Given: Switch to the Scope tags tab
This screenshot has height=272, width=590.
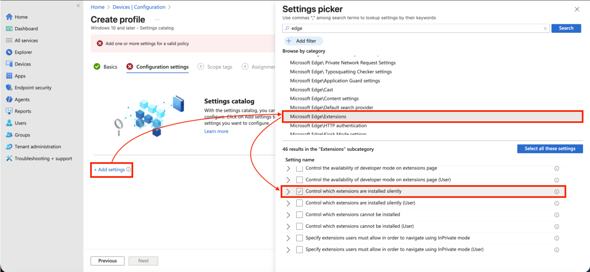Looking at the screenshot, I should (219, 66).
